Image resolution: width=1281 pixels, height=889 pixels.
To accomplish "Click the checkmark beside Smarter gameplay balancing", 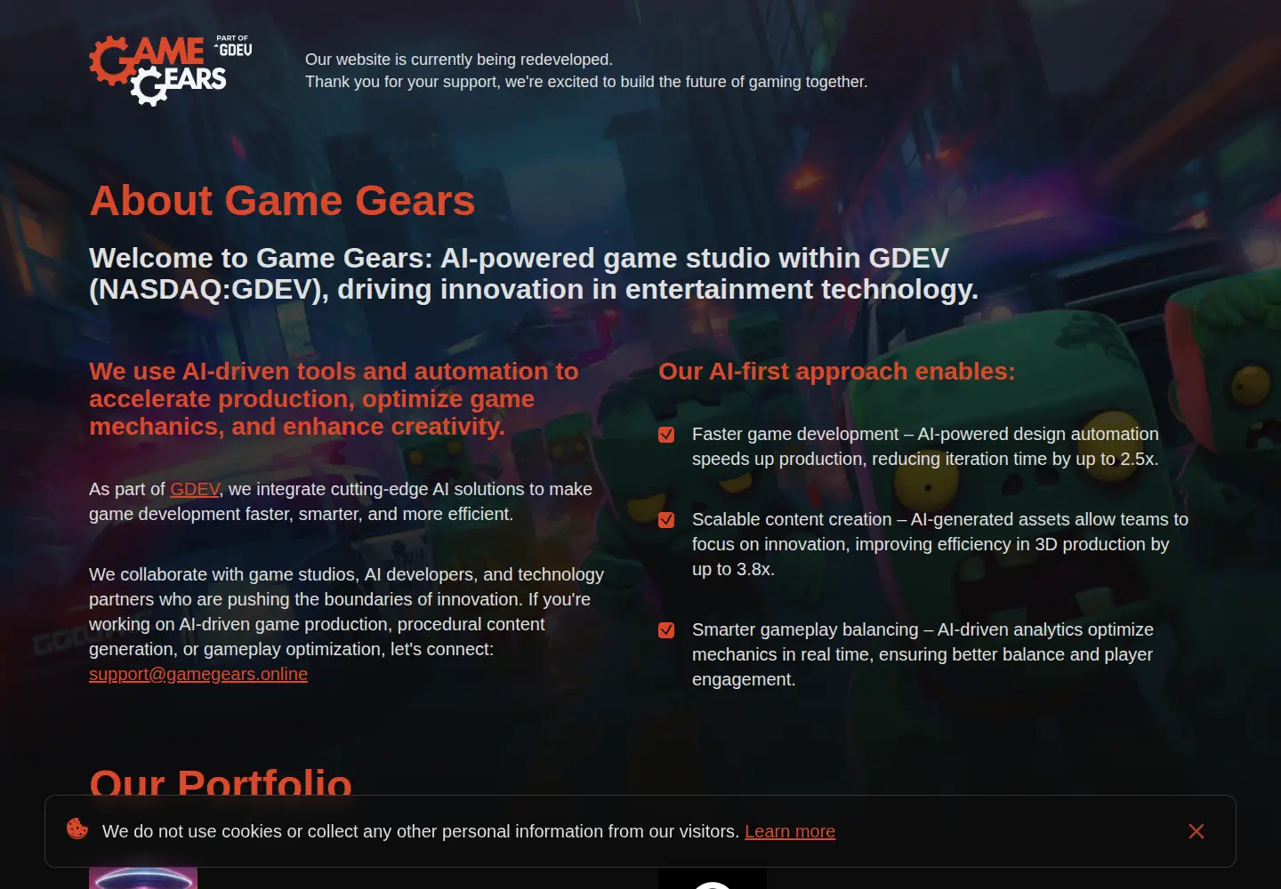I will [666, 630].
